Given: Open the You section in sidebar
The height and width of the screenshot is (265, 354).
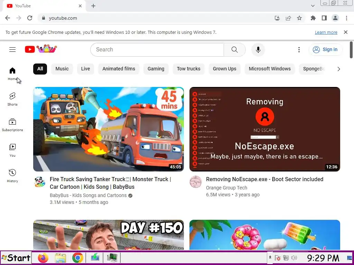Looking at the screenshot, I should coord(12,150).
